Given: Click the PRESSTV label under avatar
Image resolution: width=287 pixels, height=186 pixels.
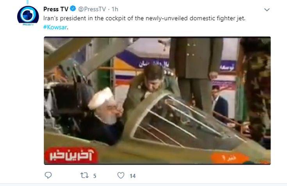Looking at the screenshot, I should click(x=28, y=25).
